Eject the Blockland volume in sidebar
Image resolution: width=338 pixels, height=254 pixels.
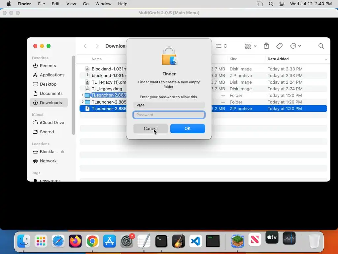[x=62, y=151]
